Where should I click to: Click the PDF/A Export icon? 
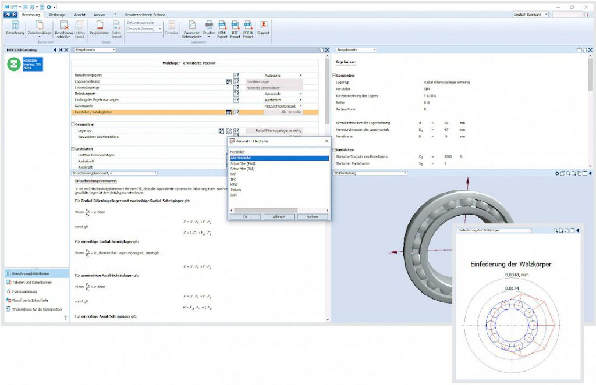pyautogui.click(x=248, y=26)
